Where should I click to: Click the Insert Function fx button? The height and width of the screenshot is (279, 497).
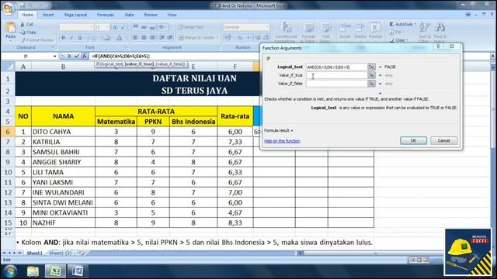click(x=85, y=56)
